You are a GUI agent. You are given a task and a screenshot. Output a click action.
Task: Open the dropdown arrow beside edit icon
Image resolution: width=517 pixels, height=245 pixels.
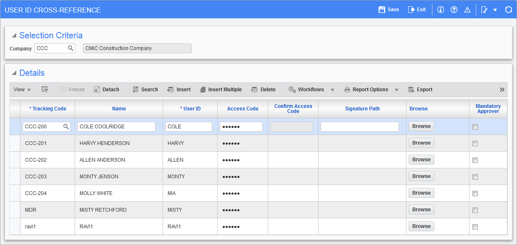tap(495, 10)
